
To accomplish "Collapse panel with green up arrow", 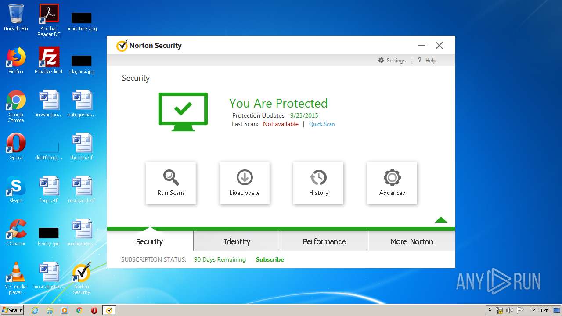I will (x=441, y=220).
